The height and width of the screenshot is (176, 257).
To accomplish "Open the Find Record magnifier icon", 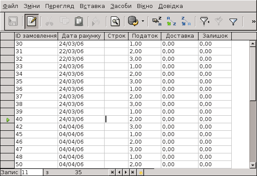I will 115,21.
